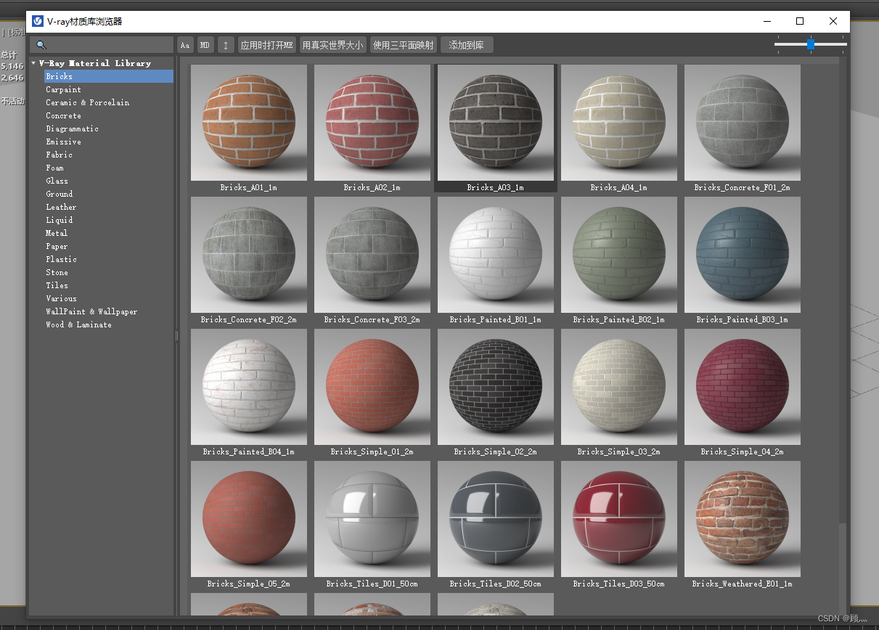Select the Emissive category
Image resolution: width=879 pixels, height=630 pixels.
pyautogui.click(x=63, y=142)
